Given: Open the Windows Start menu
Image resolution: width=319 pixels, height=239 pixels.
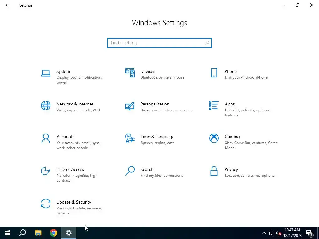Looking at the screenshot, I should (7, 233).
